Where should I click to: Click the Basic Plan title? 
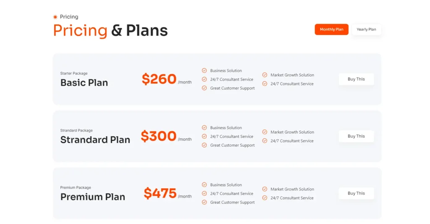pyautogui.click(x=84, y=83)
